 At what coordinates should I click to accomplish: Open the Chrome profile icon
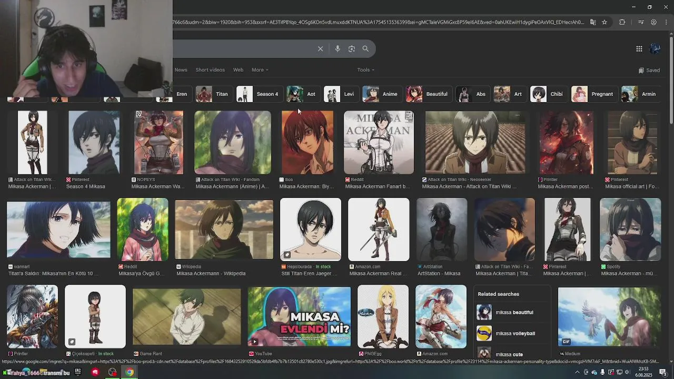(653, 22)
